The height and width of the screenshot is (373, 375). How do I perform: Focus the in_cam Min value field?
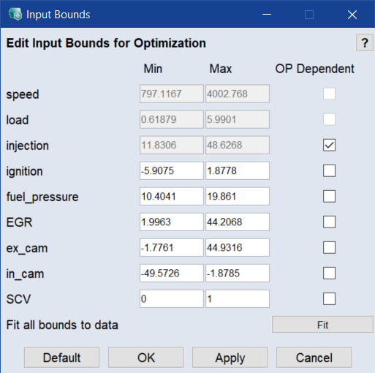click(172, 273)
